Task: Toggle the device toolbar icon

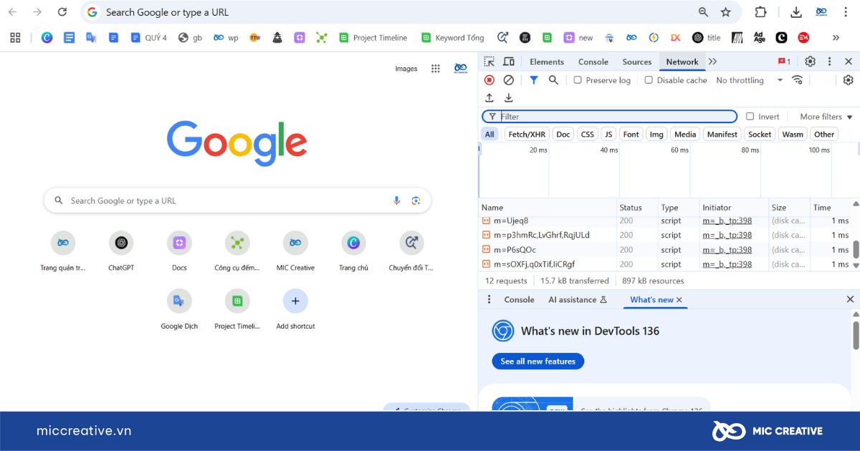Action: click(x=509, y=62)
